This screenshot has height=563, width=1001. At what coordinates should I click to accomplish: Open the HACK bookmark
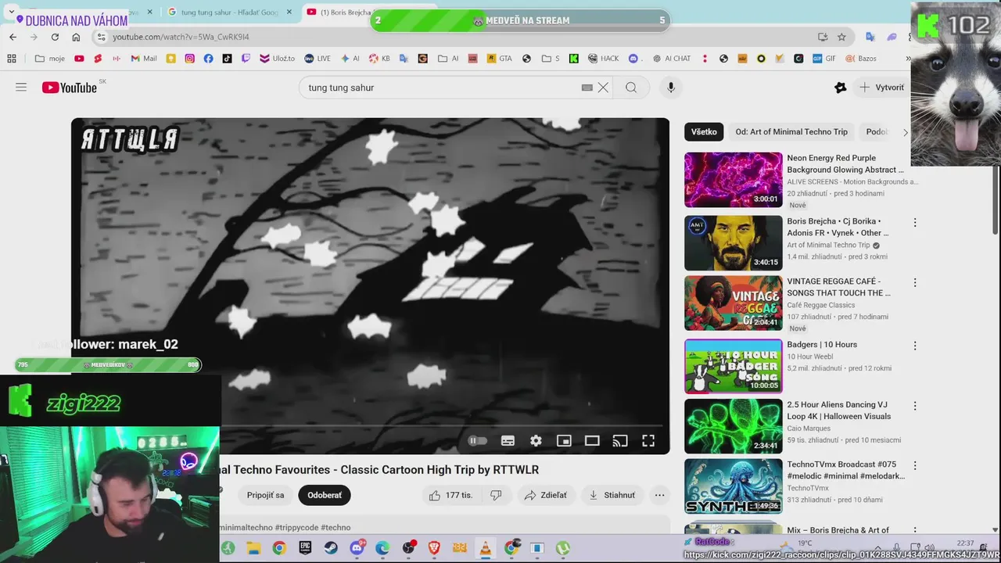coord(602,59)
